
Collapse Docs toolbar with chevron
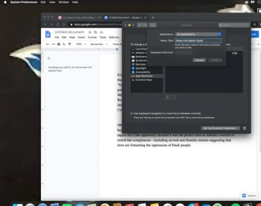click(258, 44)
